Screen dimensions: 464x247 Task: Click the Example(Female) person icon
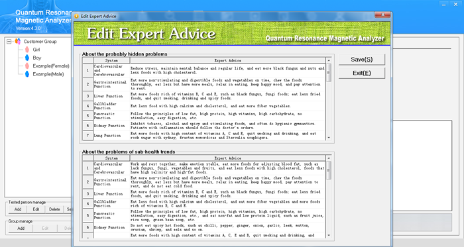coord(27,66)
